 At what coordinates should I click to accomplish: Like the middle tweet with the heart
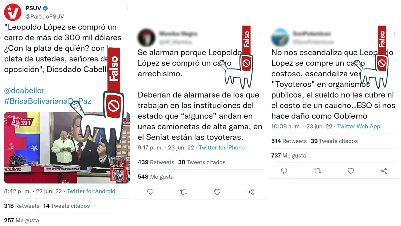point(217,192)
